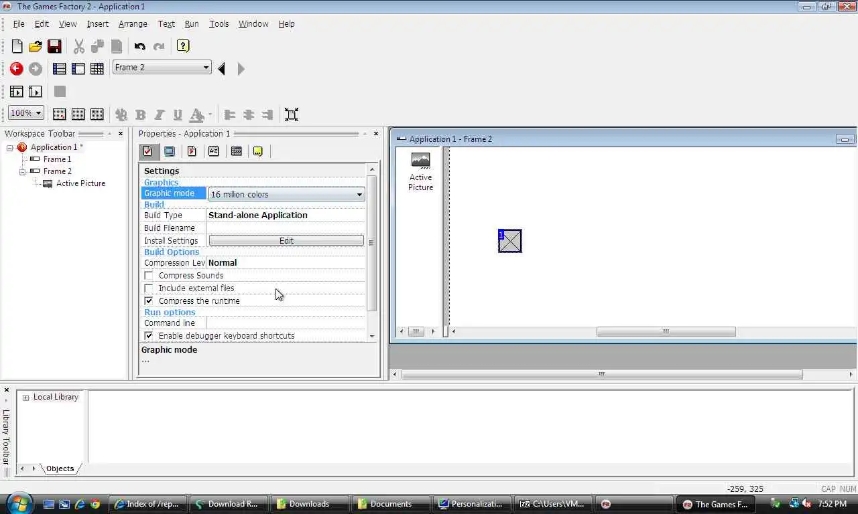Viewport: 858px width, 514px height.
Task: Expand the Local Library node
Action: (26, 398)
